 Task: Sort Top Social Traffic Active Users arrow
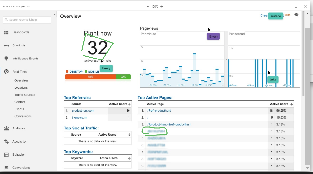coord(129,135)
